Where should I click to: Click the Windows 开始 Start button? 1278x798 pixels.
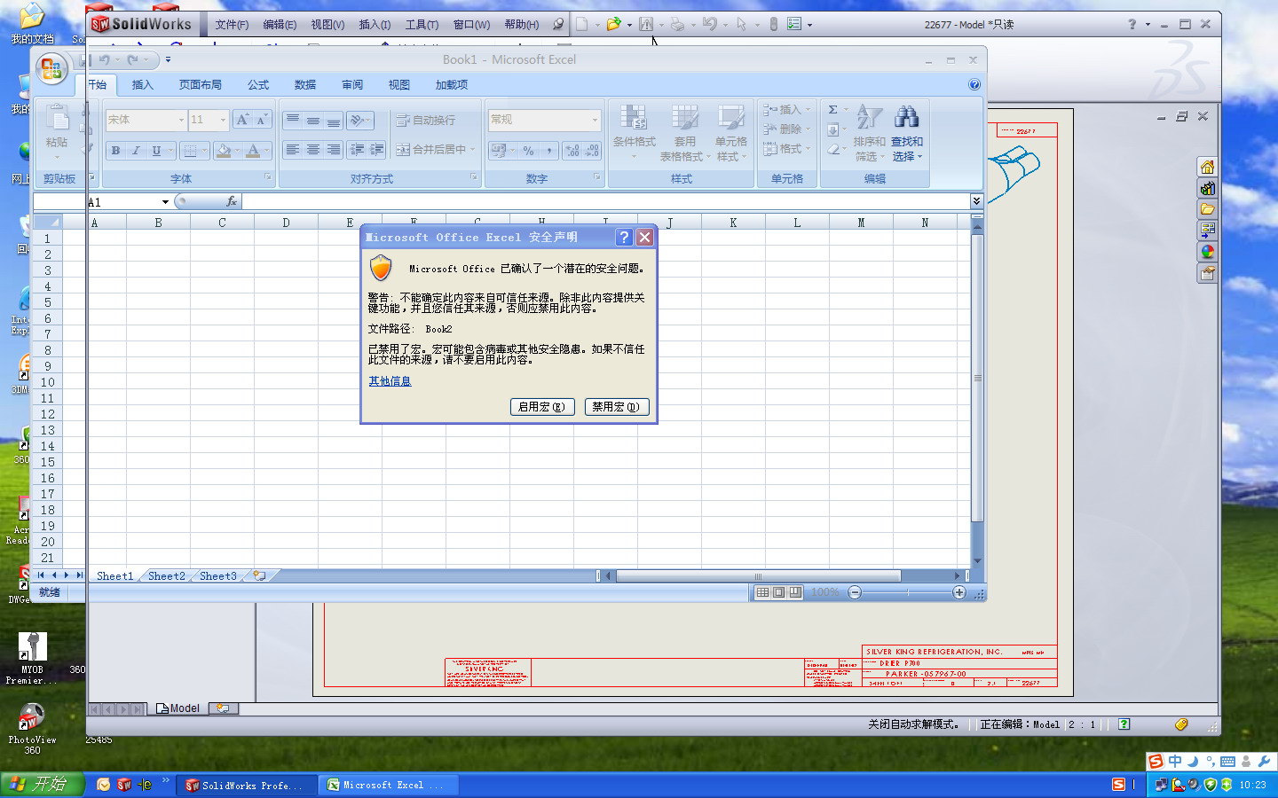click(42, 785)
